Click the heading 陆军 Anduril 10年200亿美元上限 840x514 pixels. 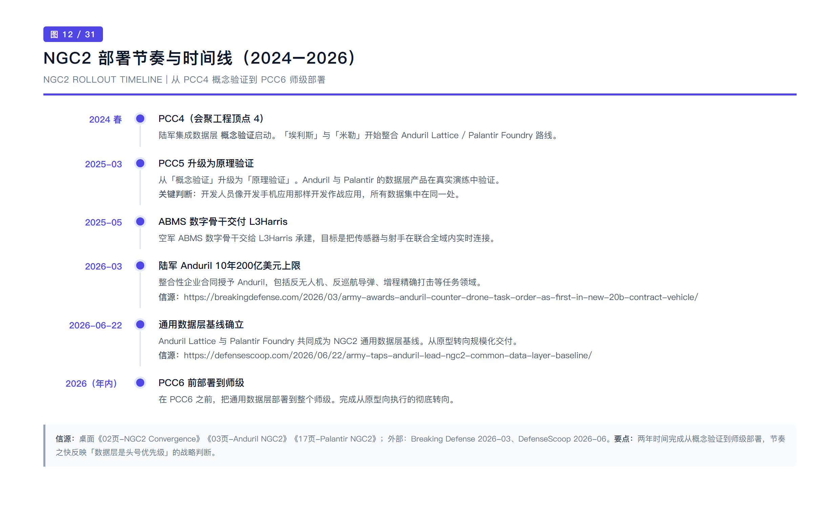coord(229,265)
